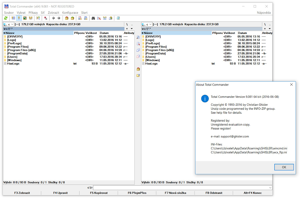Go to parent using right panel '..' button

[270, 24]
